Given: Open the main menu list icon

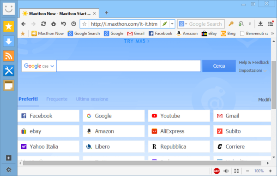Looking at the screenshot, I should [x=271, y=24].
